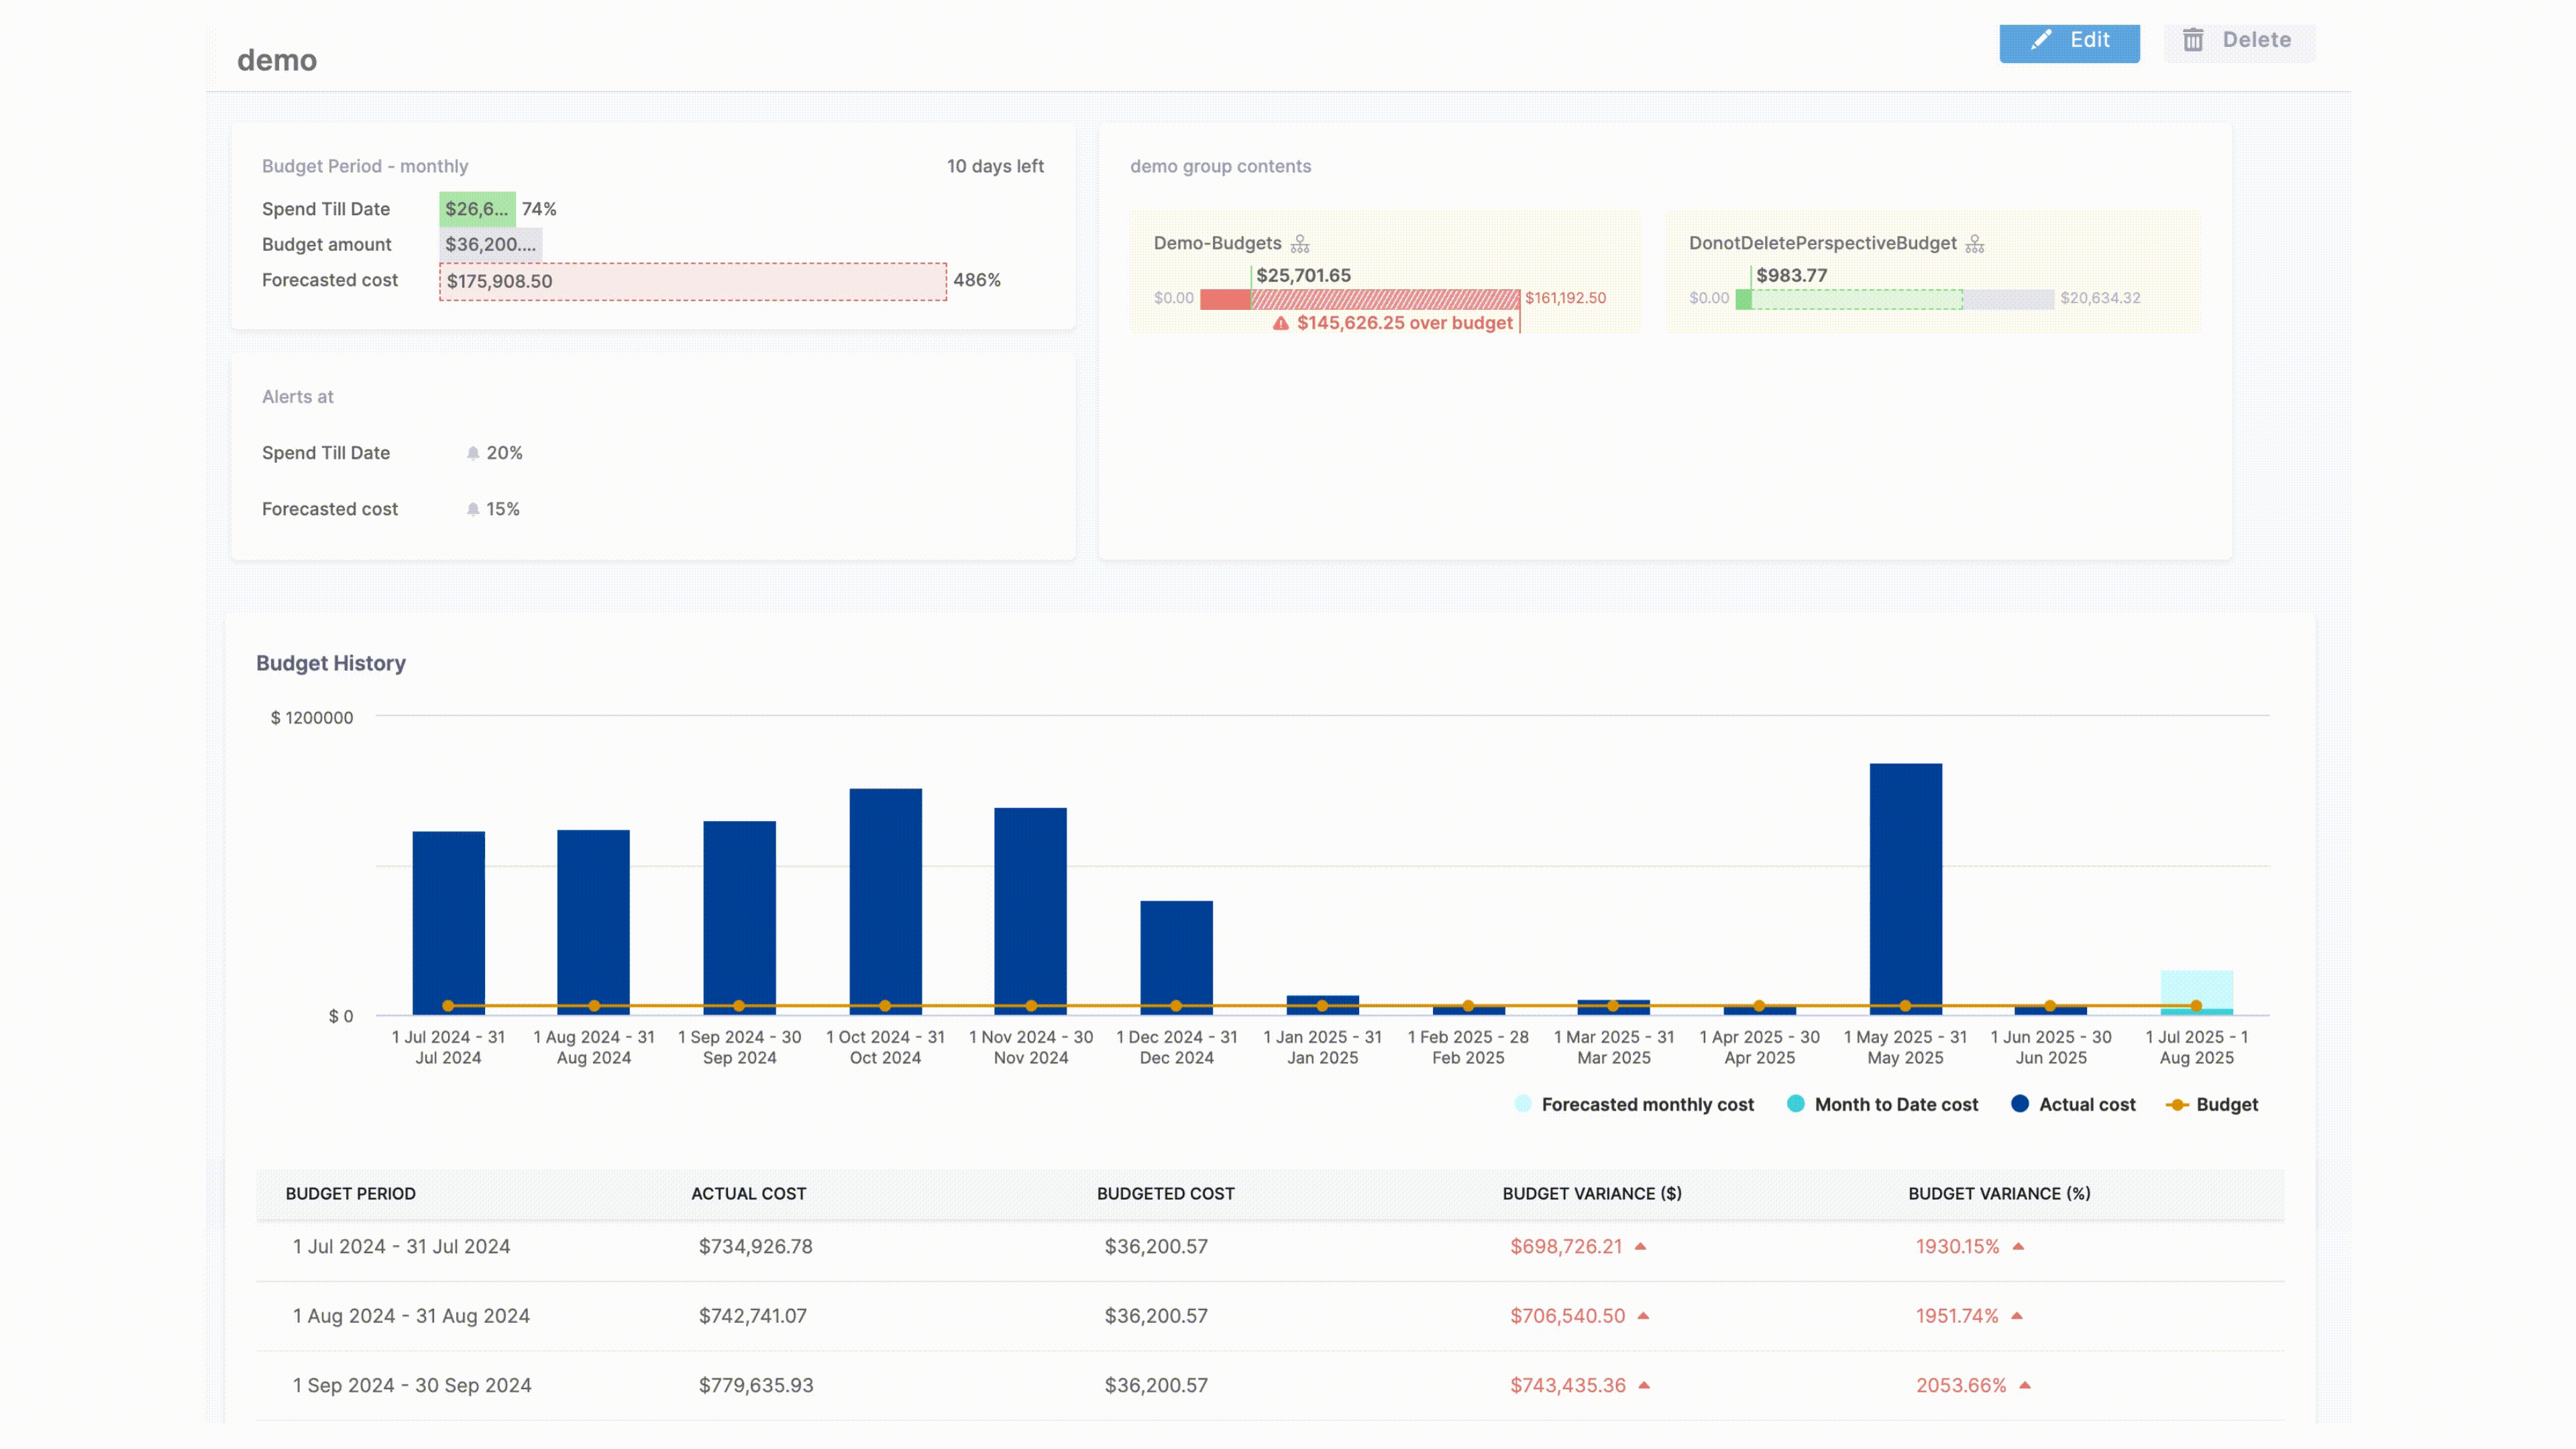Click the Budget Variance (%) column header
Viewport: 2576px width, 1449px height.
pyautogui.click(x=1999, y=1193)
